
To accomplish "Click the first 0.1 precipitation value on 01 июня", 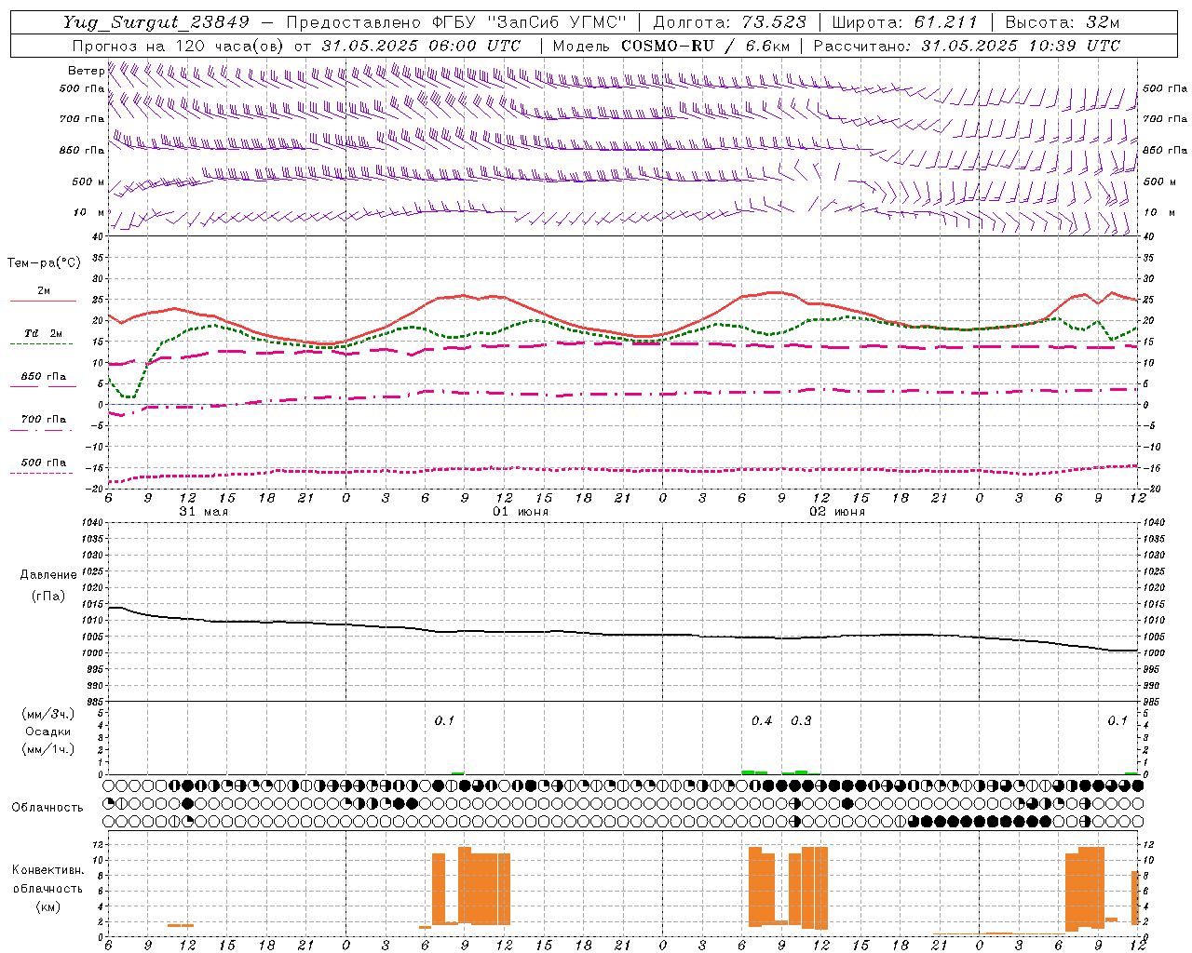I will pyautogui.click(x=444, y=721).
